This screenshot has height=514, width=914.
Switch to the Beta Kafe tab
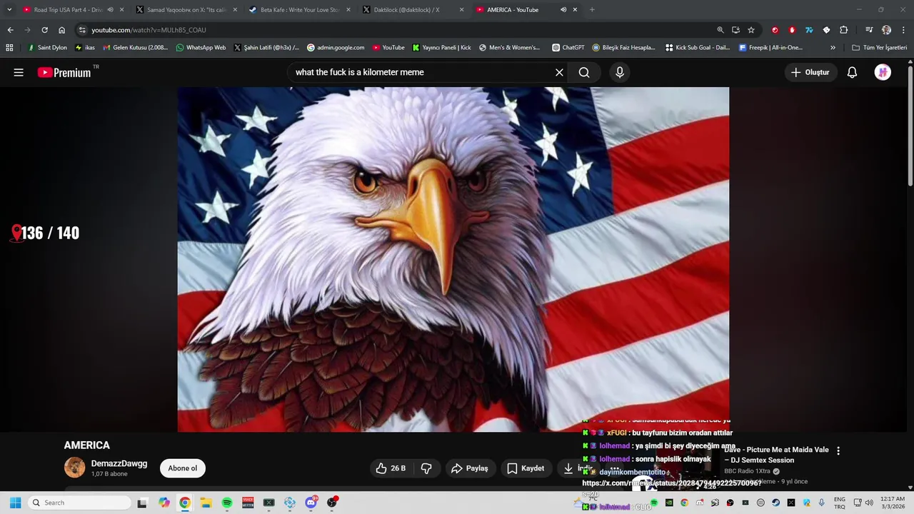(x=299, y=10)
